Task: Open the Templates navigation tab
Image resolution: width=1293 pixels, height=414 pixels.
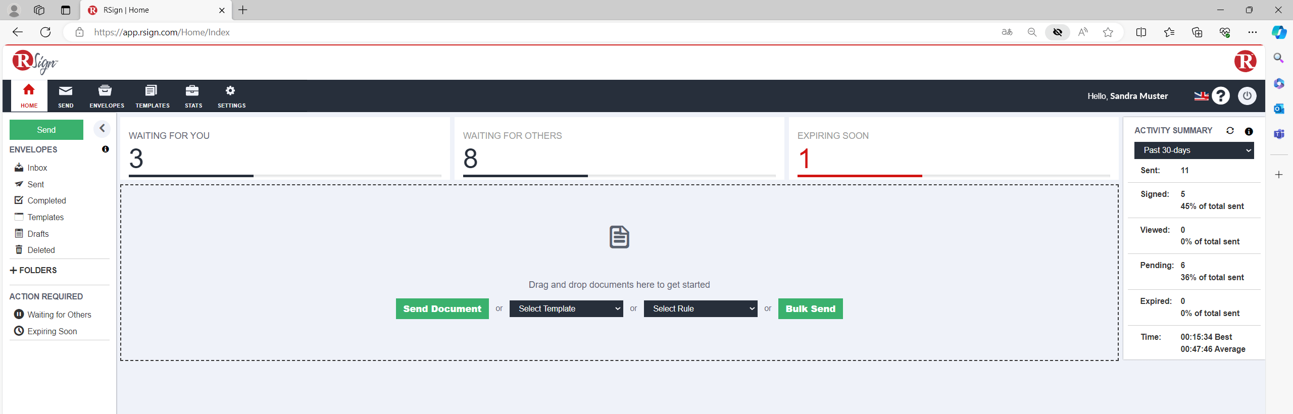Action: pos(152,96)
